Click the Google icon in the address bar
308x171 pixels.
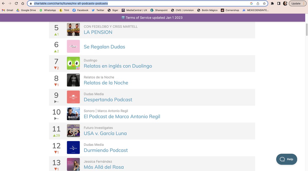click(x=251, y=4)
